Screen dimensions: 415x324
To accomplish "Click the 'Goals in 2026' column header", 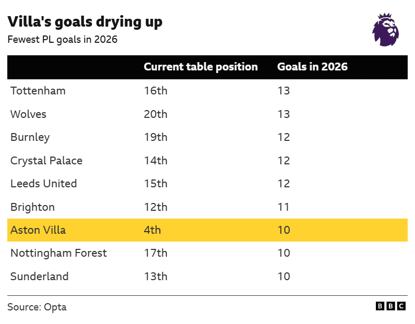I will point(312,67).
